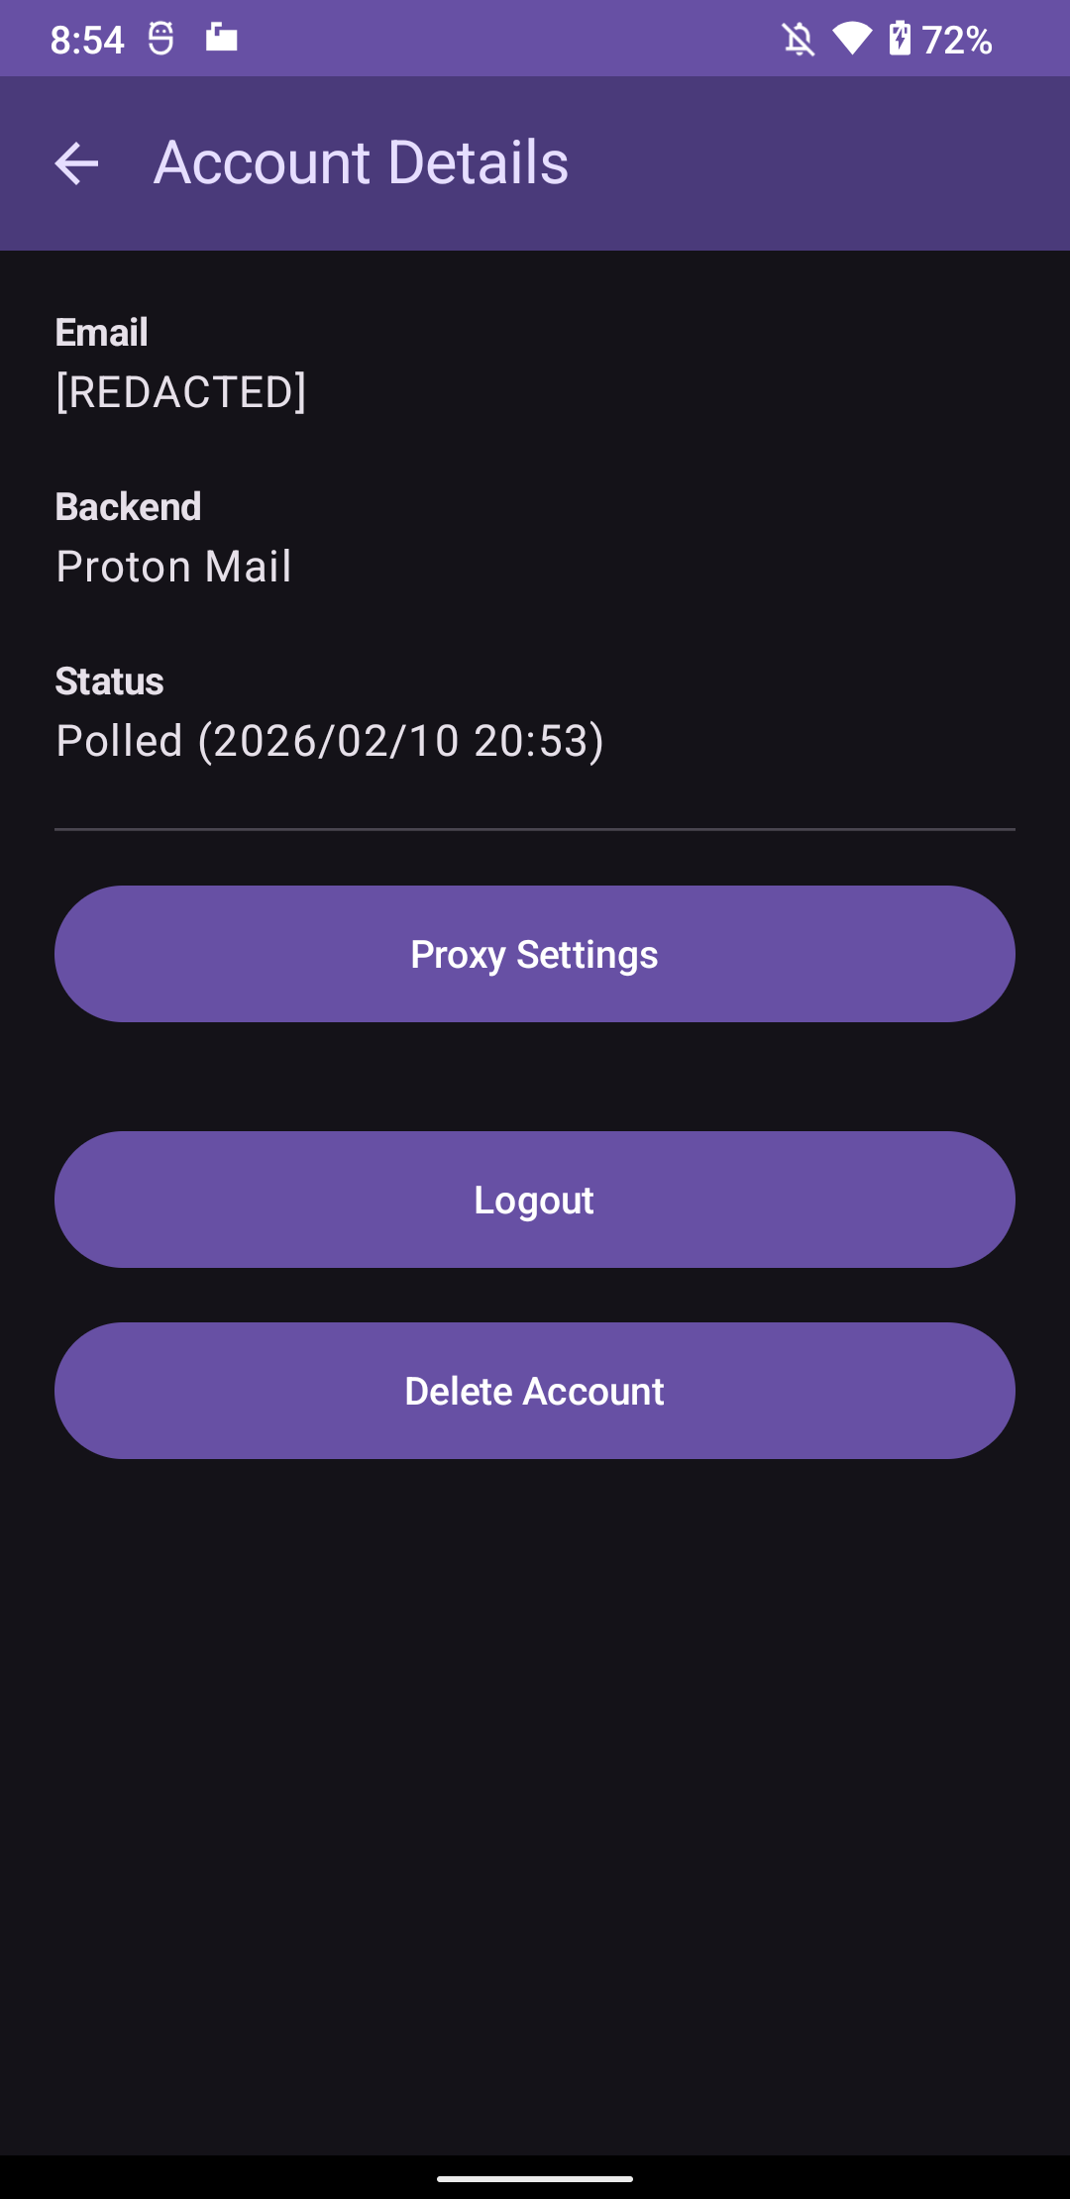
Task: Tap the Wi-Fi signal icon
Action: tap(851, 40)
